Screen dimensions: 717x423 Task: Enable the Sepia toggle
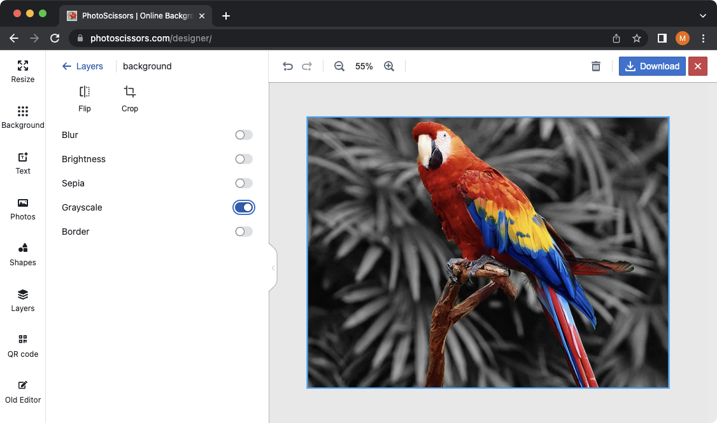[x=244, y=183]
